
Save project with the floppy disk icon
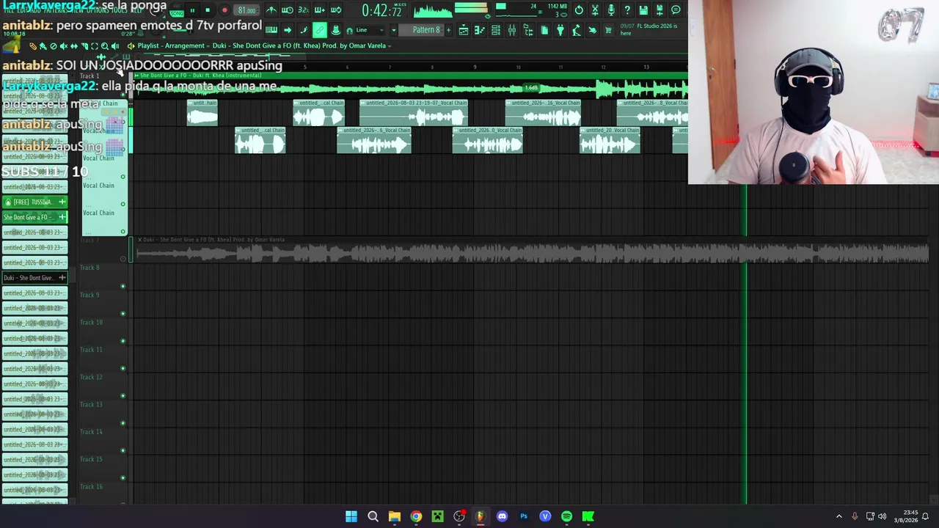tap(643, 10)
